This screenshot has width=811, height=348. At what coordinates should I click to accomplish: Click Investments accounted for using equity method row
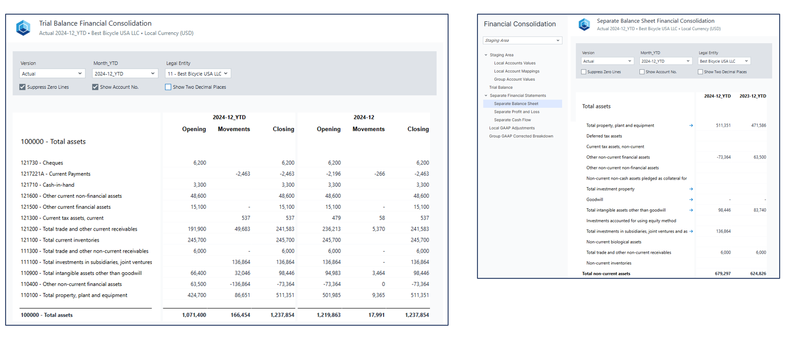pos(631,221)
